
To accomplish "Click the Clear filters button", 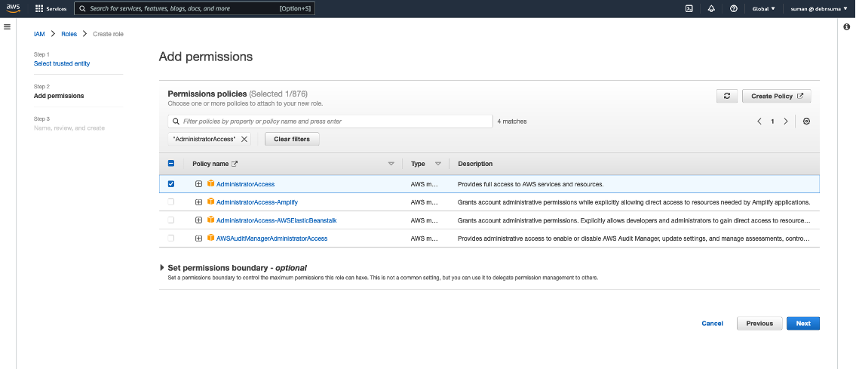I will [292, 139].
